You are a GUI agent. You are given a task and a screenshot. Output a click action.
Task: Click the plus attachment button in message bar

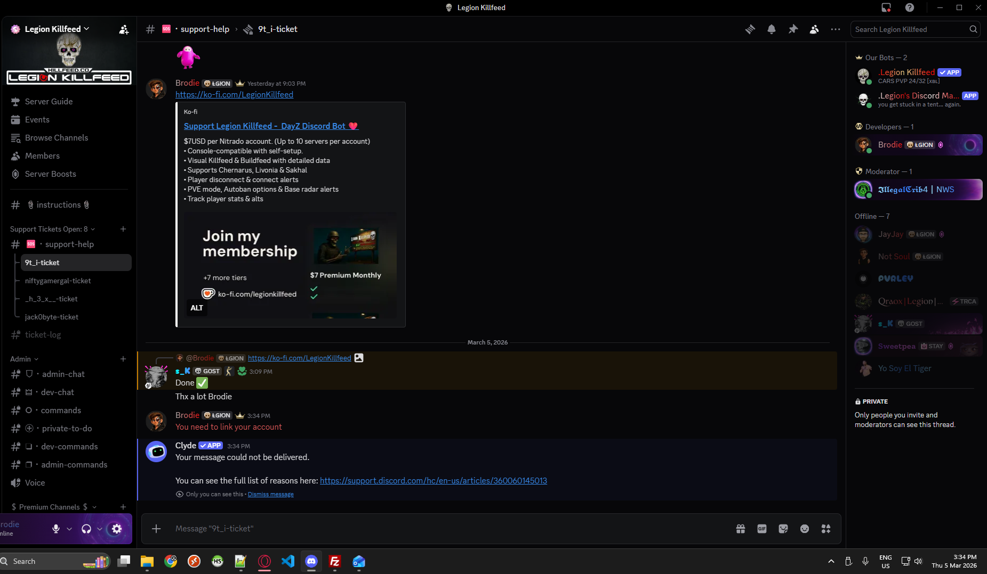point(156,529)
